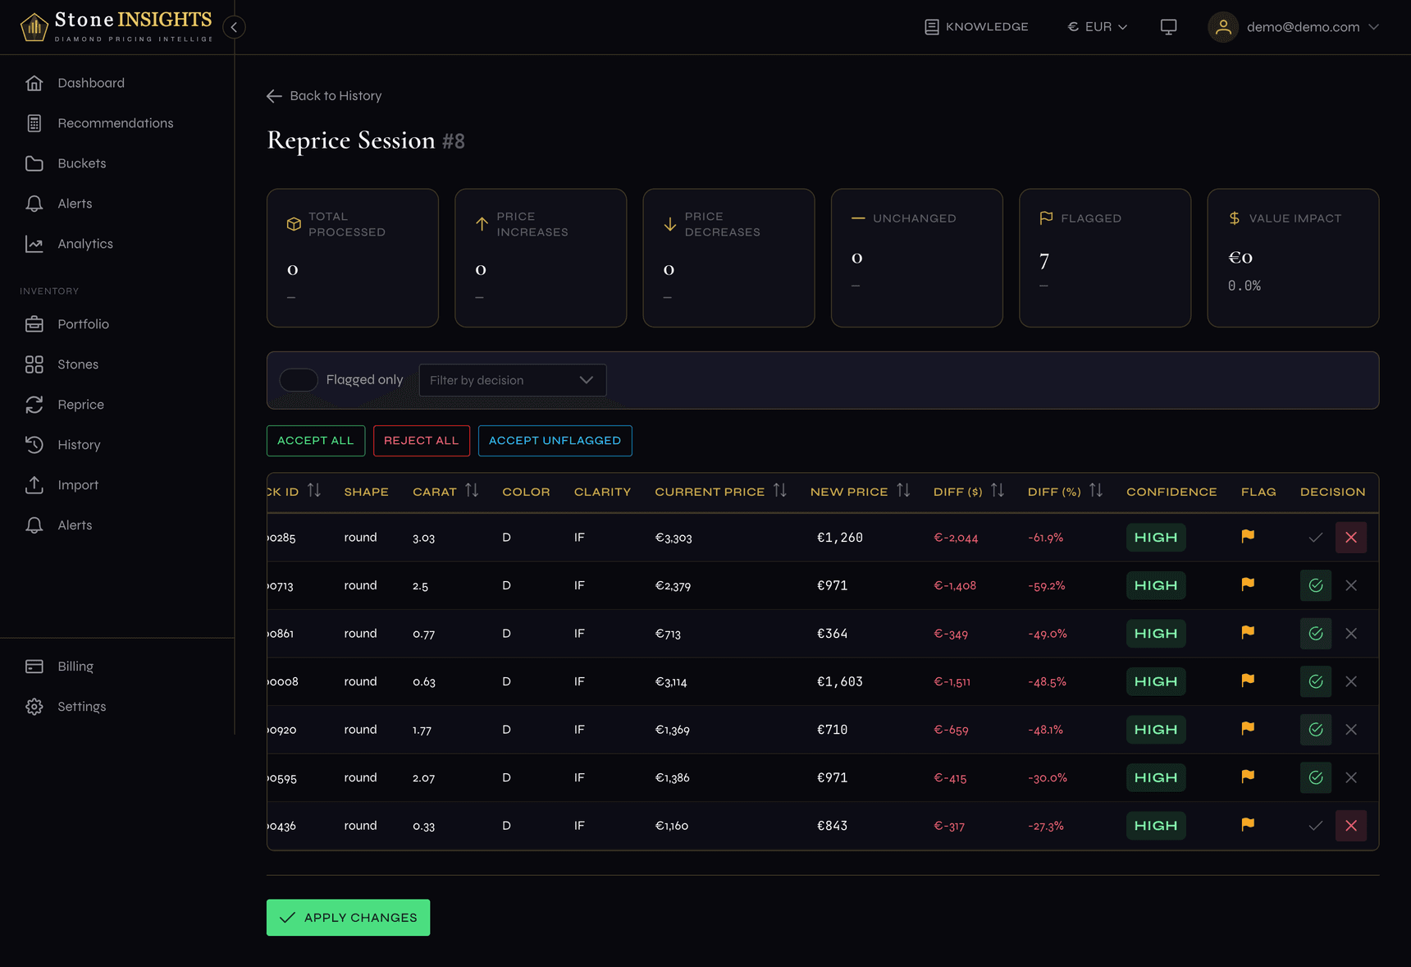Click the flag icon on the 3.03 carat row
The image size is (1411, 967).
[1247, 537]
